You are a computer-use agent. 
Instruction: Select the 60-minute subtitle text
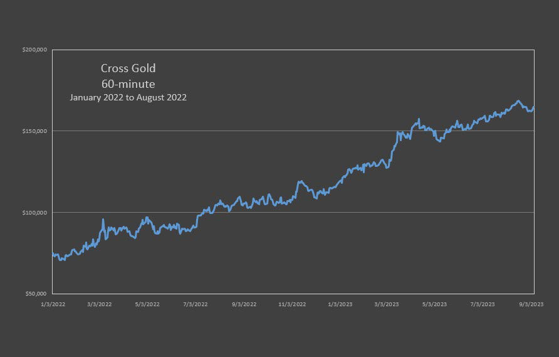coord(128,84)
